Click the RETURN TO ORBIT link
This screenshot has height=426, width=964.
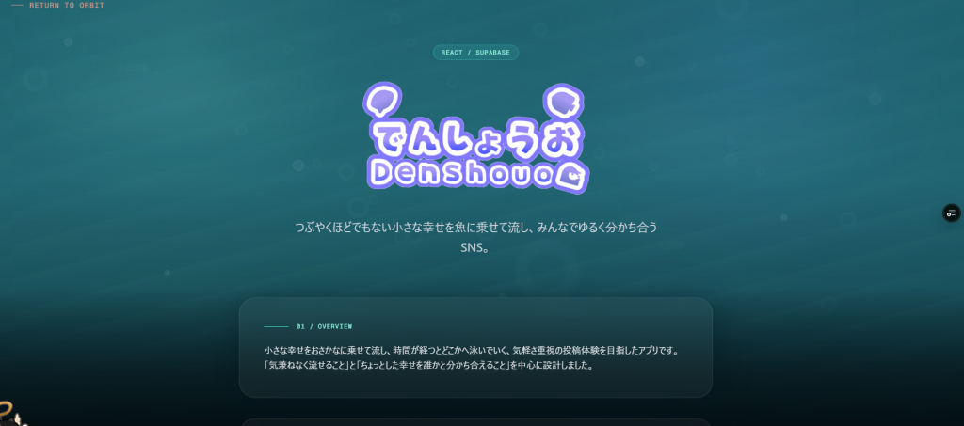tap(66, 6)
